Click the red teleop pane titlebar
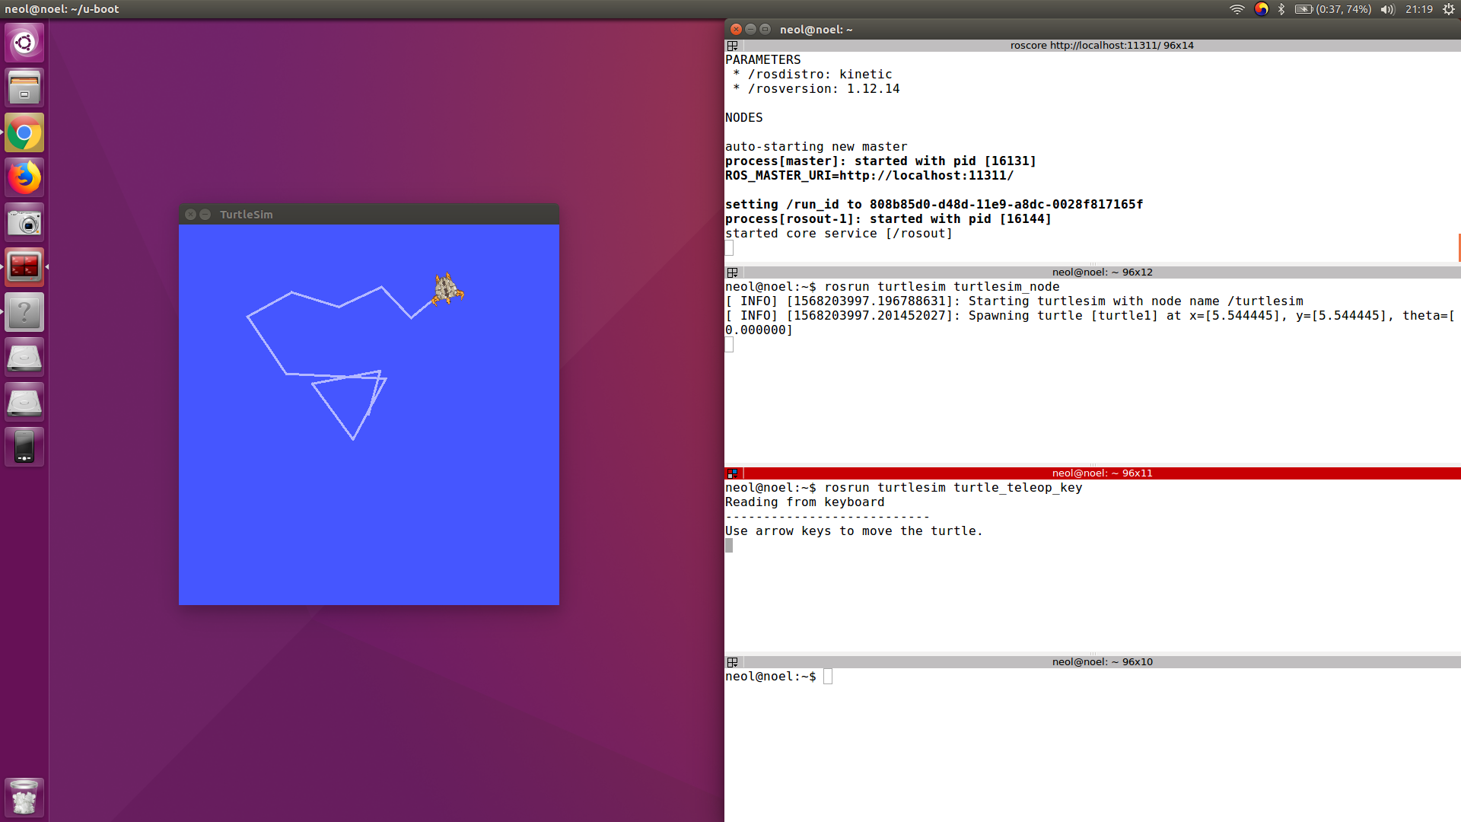This screenshot has height=822, width=1461. [1102, 473]
